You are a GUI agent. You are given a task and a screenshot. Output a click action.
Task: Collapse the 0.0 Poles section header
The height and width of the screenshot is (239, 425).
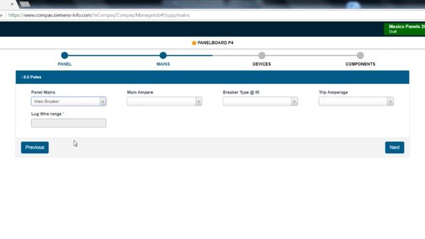[x=212, y=77]
